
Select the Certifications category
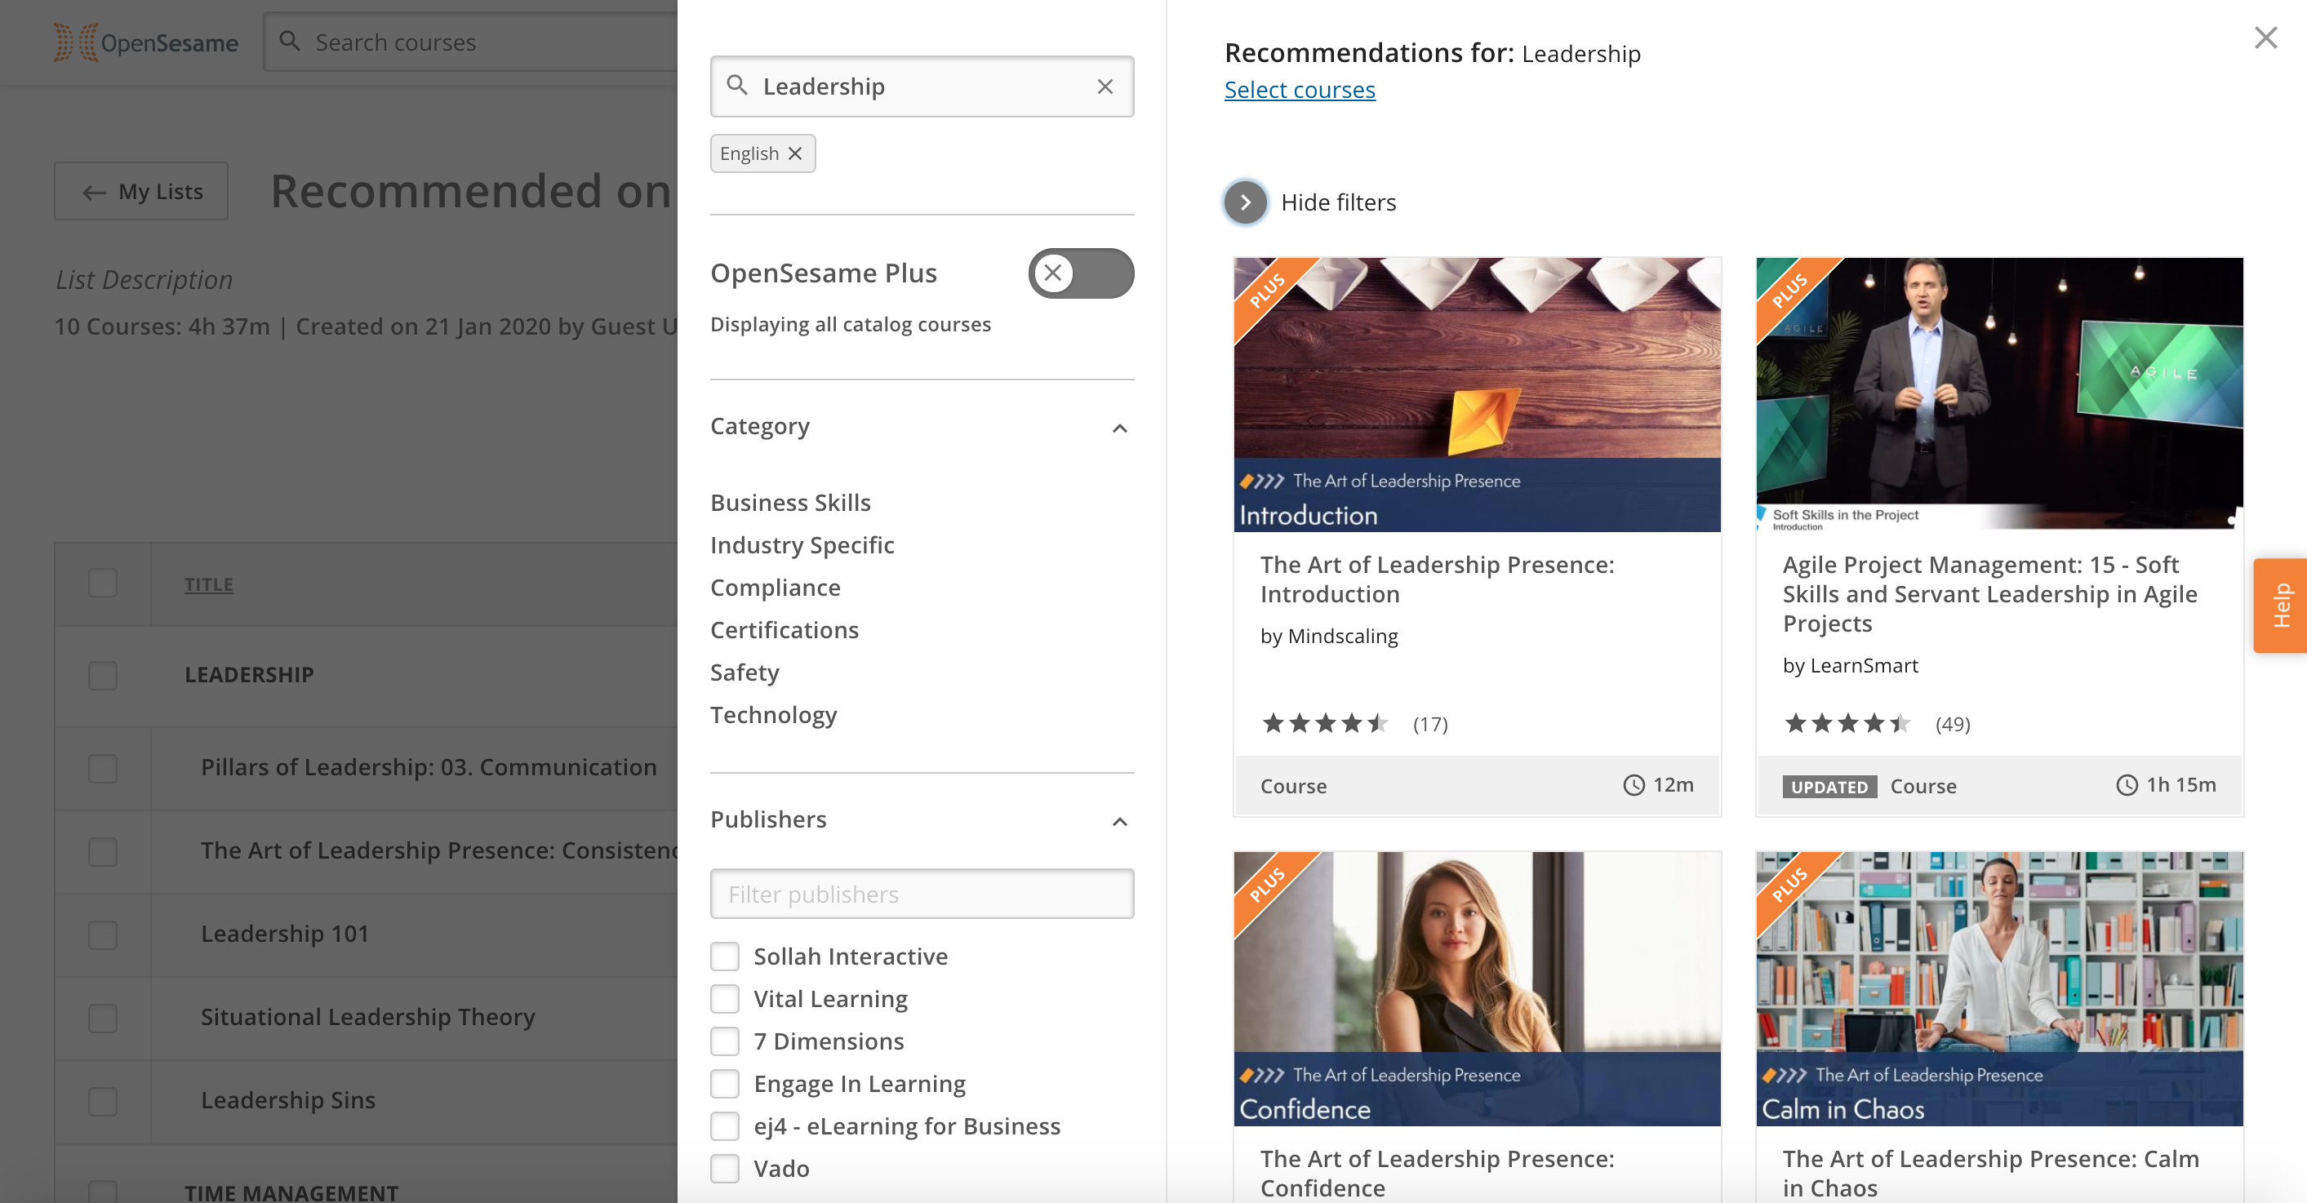click(x=784, y=629)
